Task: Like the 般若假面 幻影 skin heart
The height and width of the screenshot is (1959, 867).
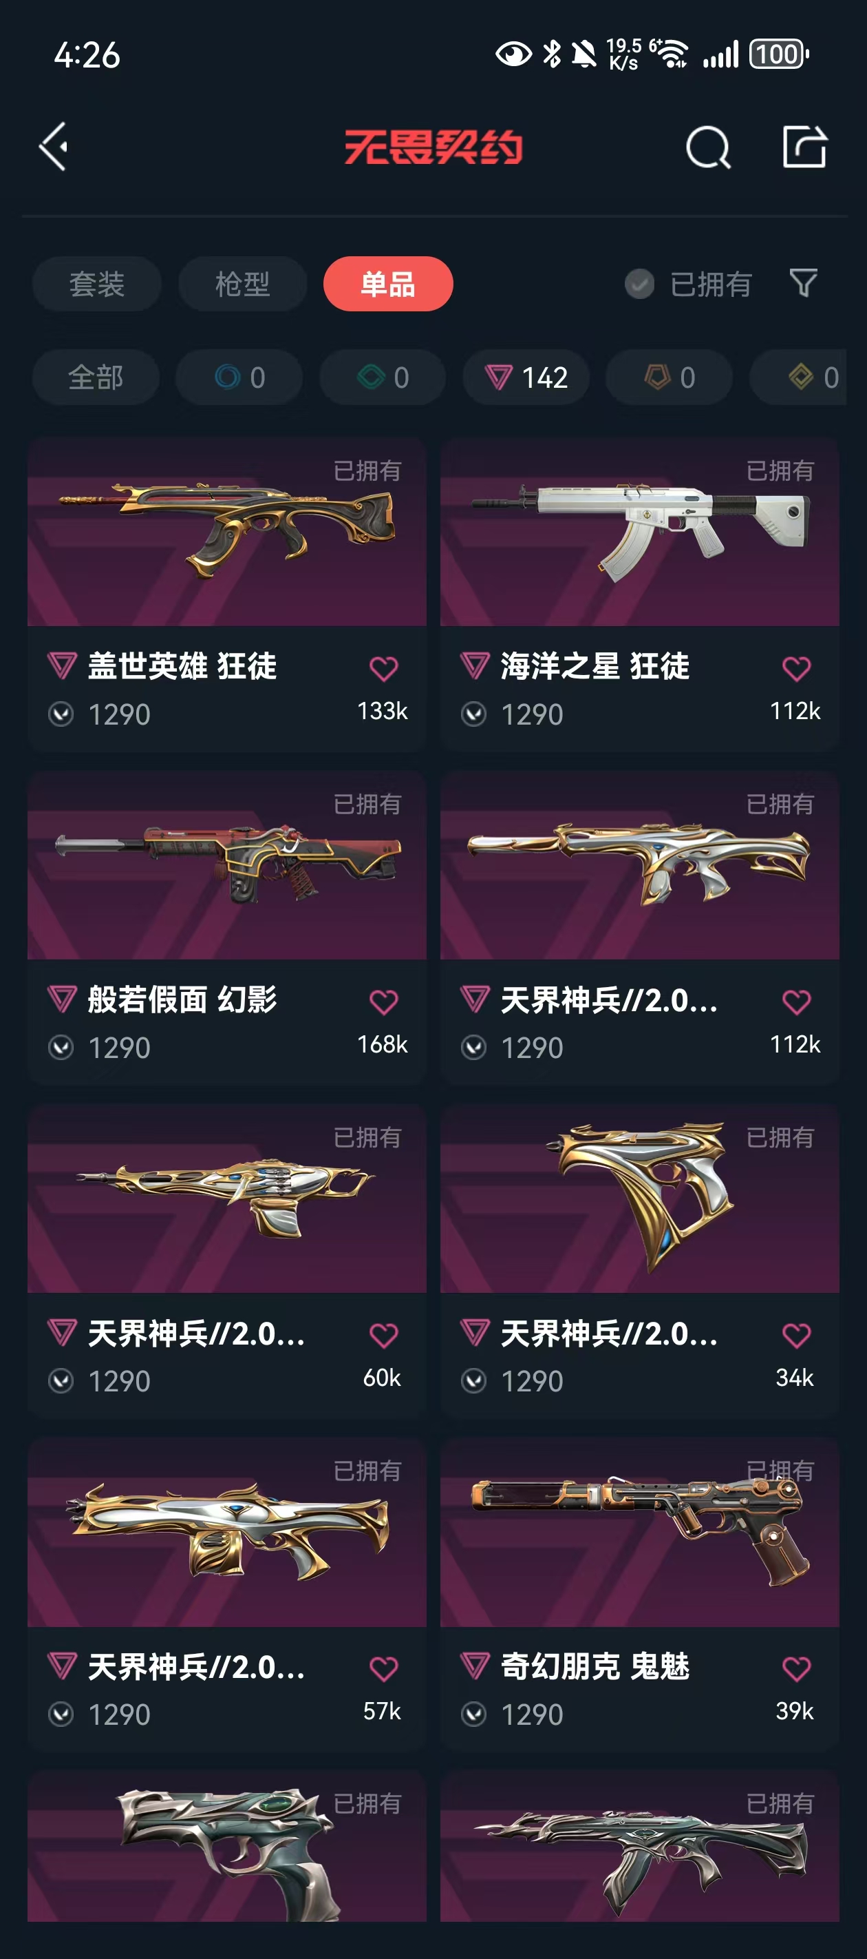Action: [384, 1002]
